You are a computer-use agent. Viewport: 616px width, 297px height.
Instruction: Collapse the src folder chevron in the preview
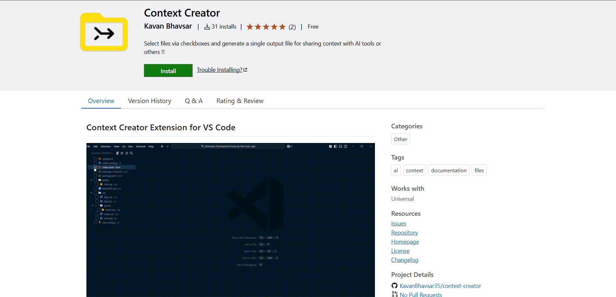pos(91,193)
